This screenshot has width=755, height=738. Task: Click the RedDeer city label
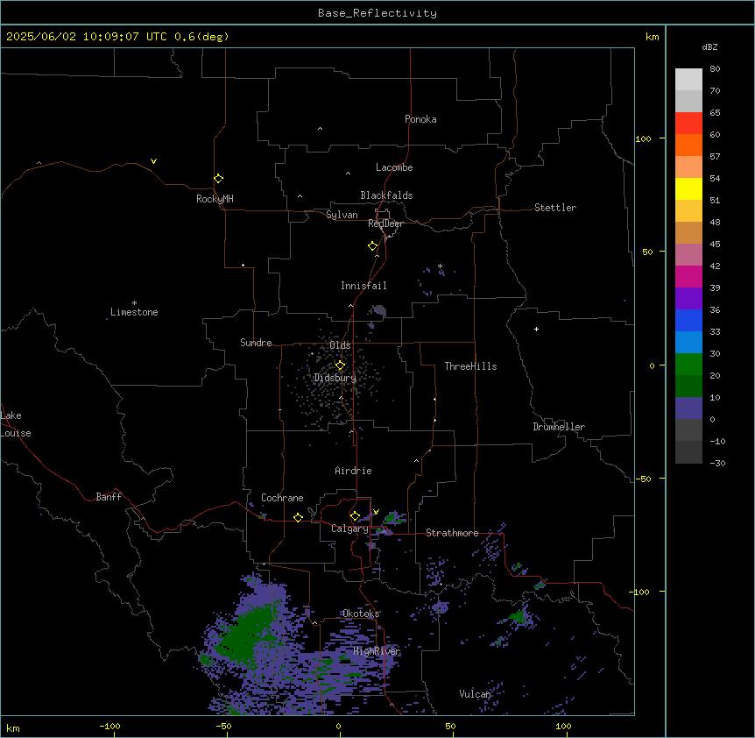[x=385, y=224]
